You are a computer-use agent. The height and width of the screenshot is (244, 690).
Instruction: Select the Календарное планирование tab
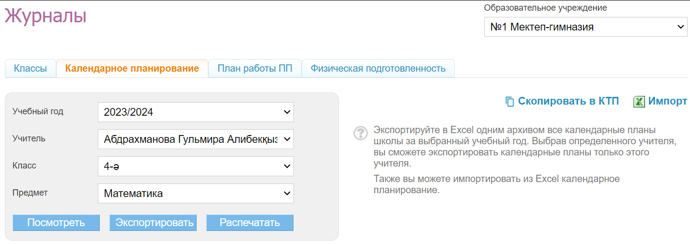(x=132, y=68)
